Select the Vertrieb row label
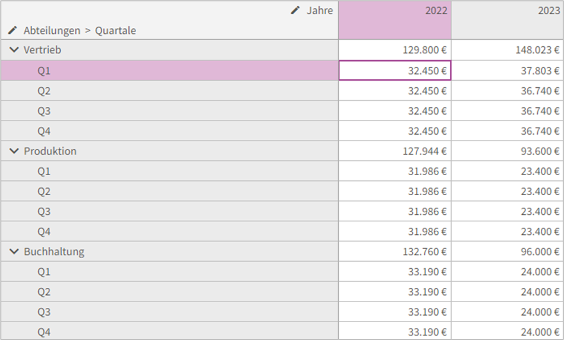 (42, 50)
